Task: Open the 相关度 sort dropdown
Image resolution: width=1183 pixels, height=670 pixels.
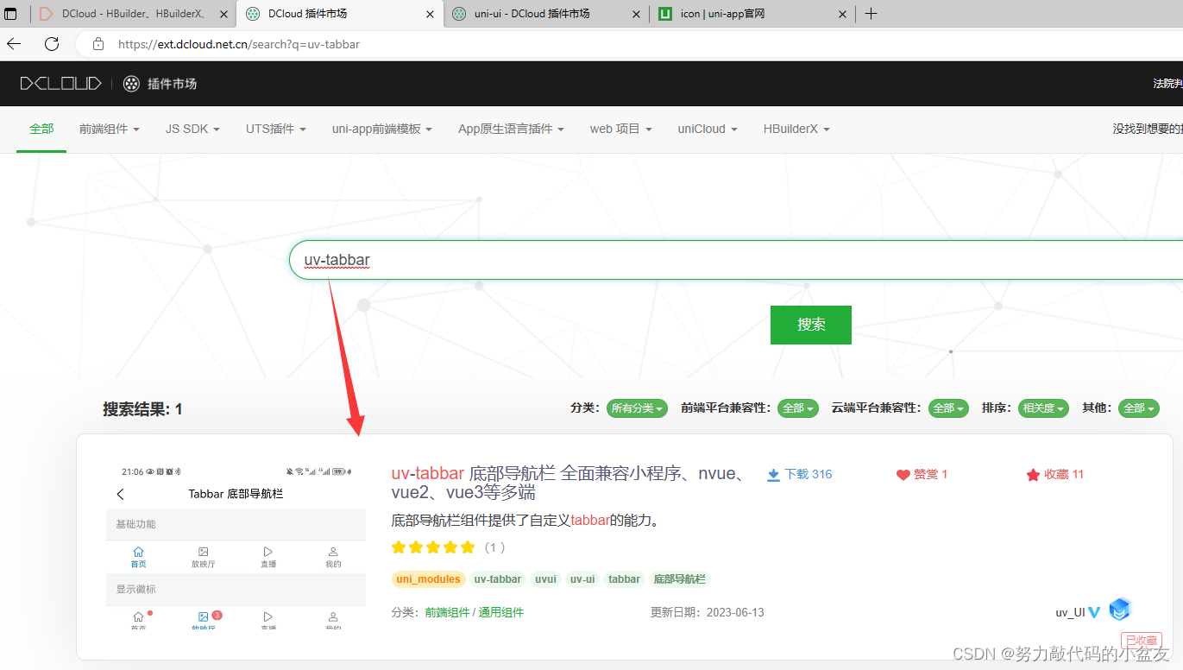Action: [x=1043, y=408]
